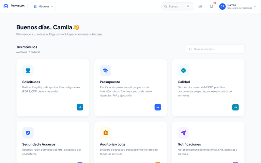
Task: Click the Secretaría de Hacienda label
Action: (x=240, y=8)
